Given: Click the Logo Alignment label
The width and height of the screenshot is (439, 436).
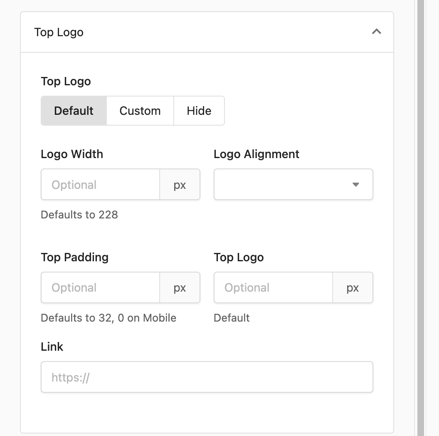Looking at the screenshot, I should coord(256,154).
